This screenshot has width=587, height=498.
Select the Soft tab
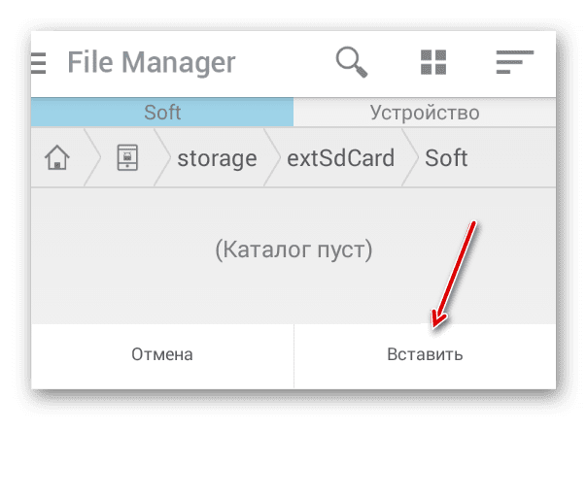point(162,113)
